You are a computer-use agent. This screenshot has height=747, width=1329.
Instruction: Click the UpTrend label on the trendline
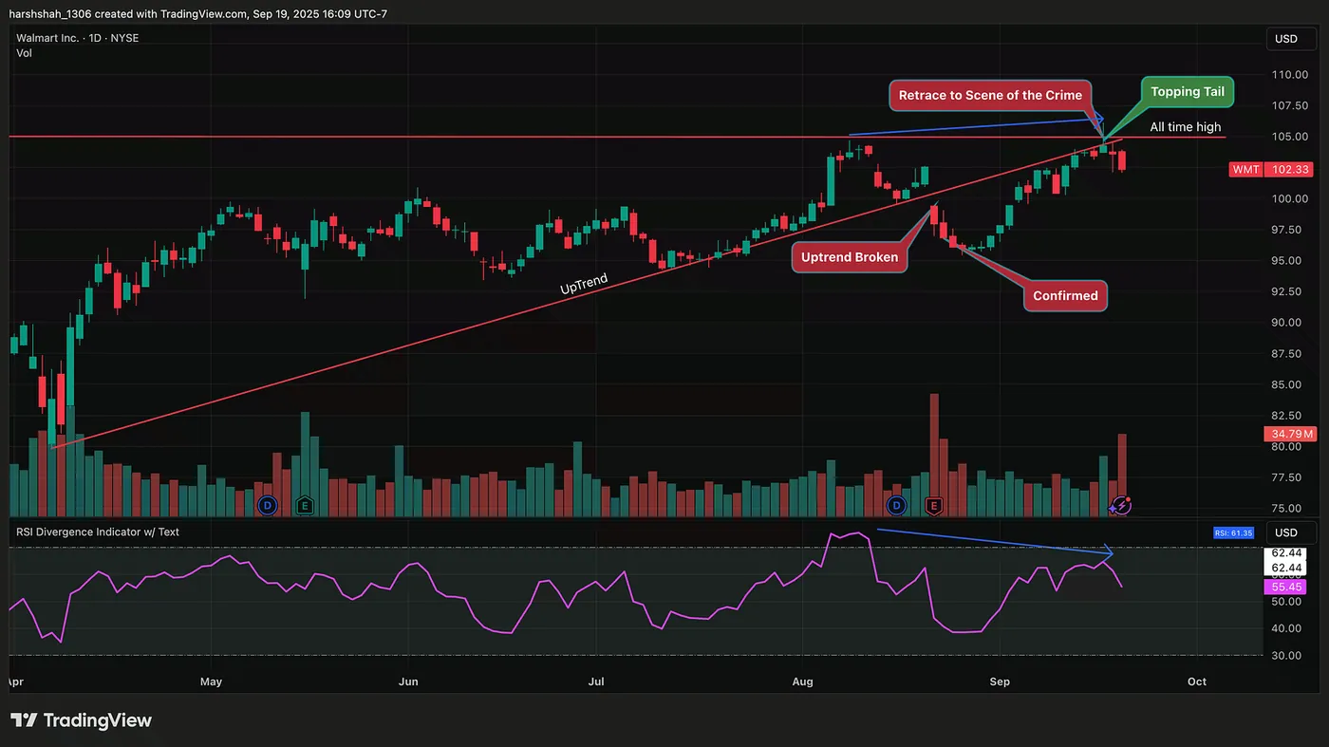point(584,285)
